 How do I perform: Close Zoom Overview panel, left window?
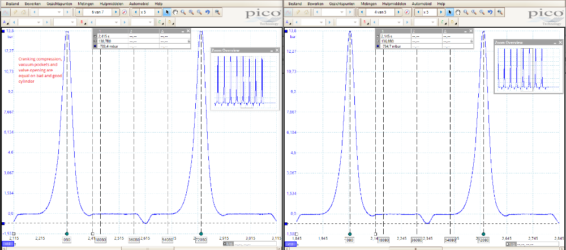tap(277, 50)
